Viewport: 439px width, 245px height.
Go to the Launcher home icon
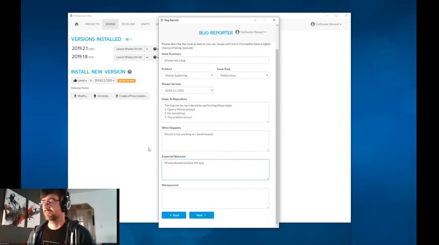click(x=77, y=24)
